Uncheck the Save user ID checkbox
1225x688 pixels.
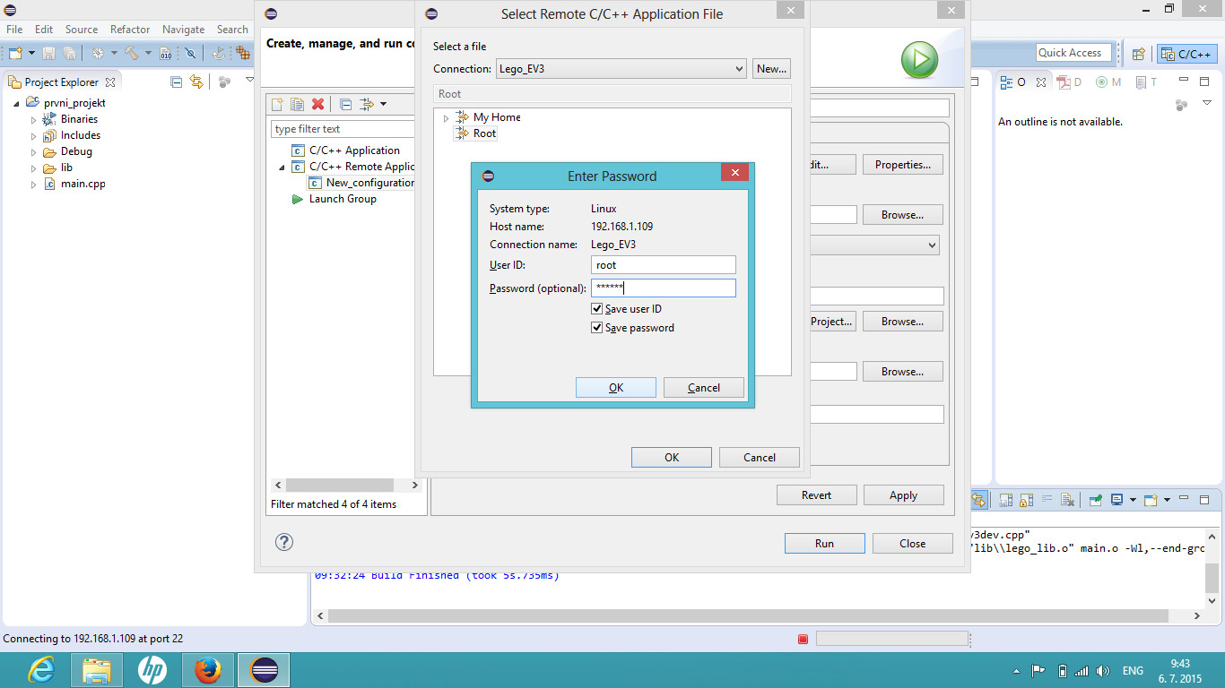tap(597, 309)
